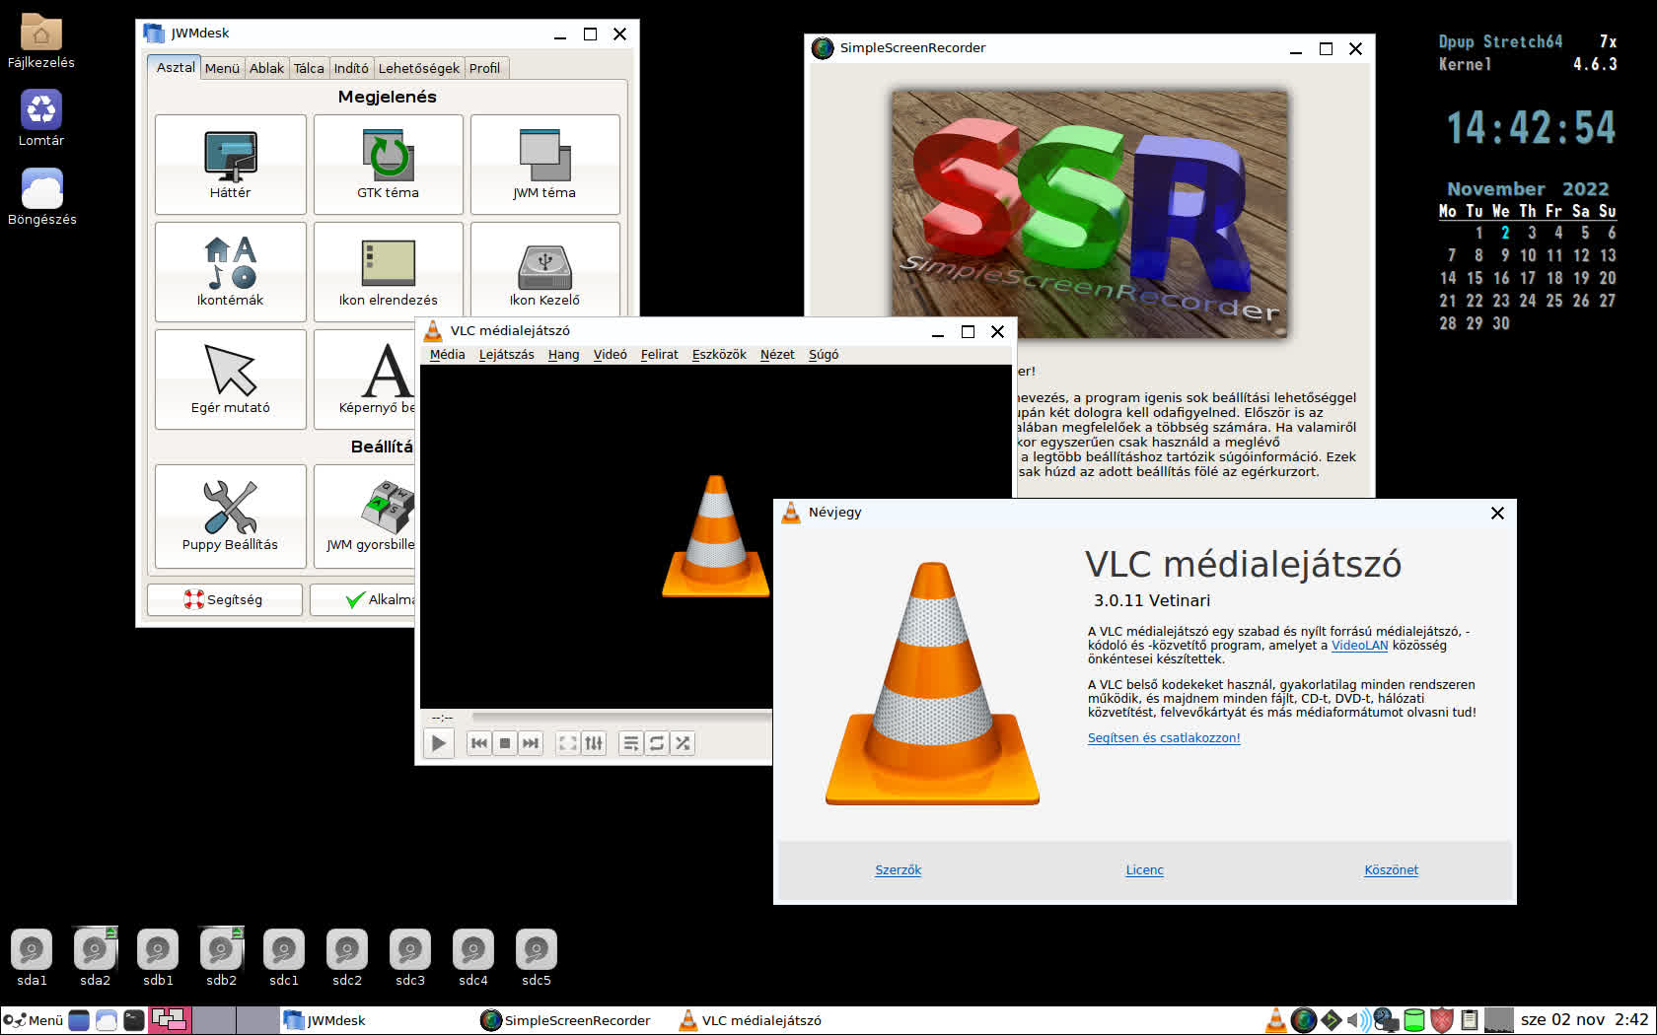Viewport: 1657px width, 1035px height.
Task: Toggle random shuffle in VLC
Action: [683, 743]
